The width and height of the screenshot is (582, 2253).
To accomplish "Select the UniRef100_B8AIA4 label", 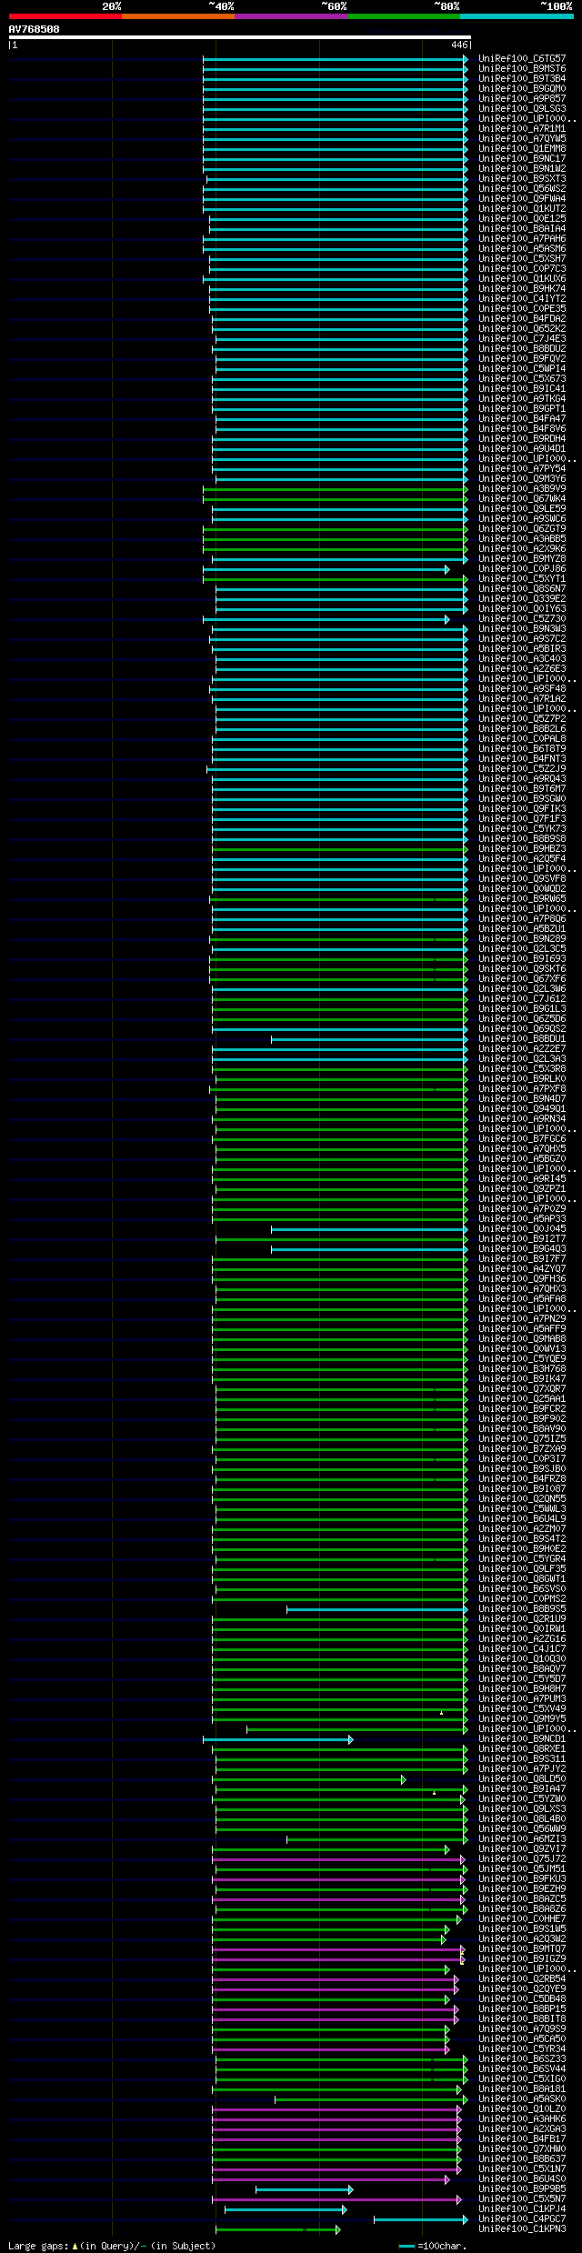I will (x=522, y=228).
